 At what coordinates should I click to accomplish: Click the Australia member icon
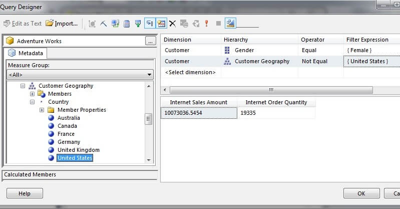click(51, 118)
